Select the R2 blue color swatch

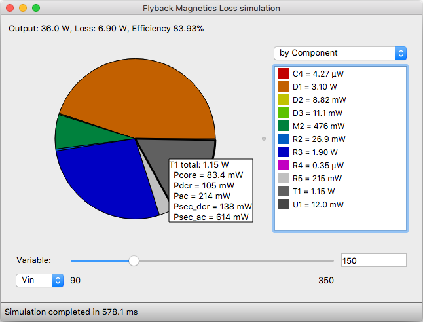coord(284,139)
